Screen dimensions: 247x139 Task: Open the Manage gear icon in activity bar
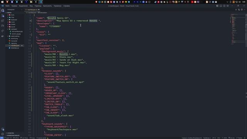[x=3, y=134]
